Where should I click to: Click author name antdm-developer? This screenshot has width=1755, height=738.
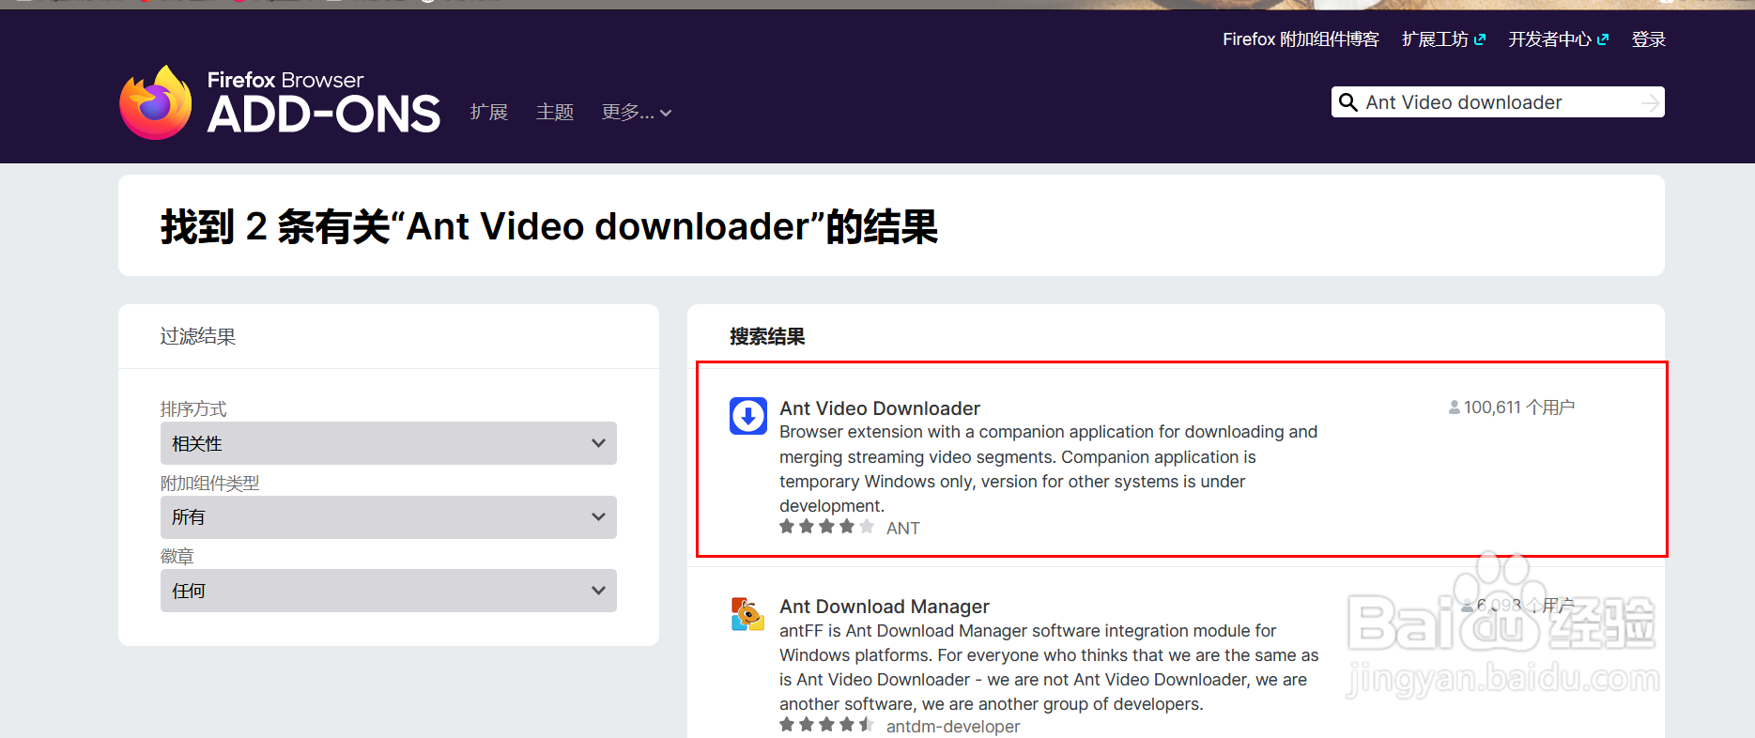(x=953, y=727)
